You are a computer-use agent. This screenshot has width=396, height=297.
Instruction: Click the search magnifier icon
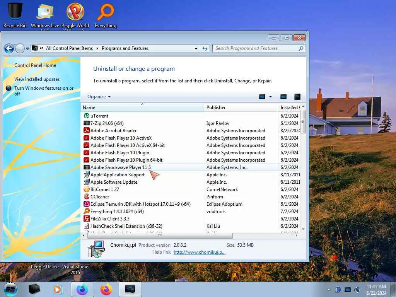(301, 48)
